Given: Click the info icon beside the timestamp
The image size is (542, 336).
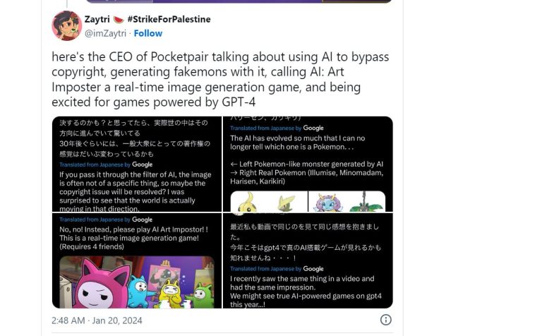Looking at the screenshot, I should point(386,320).
